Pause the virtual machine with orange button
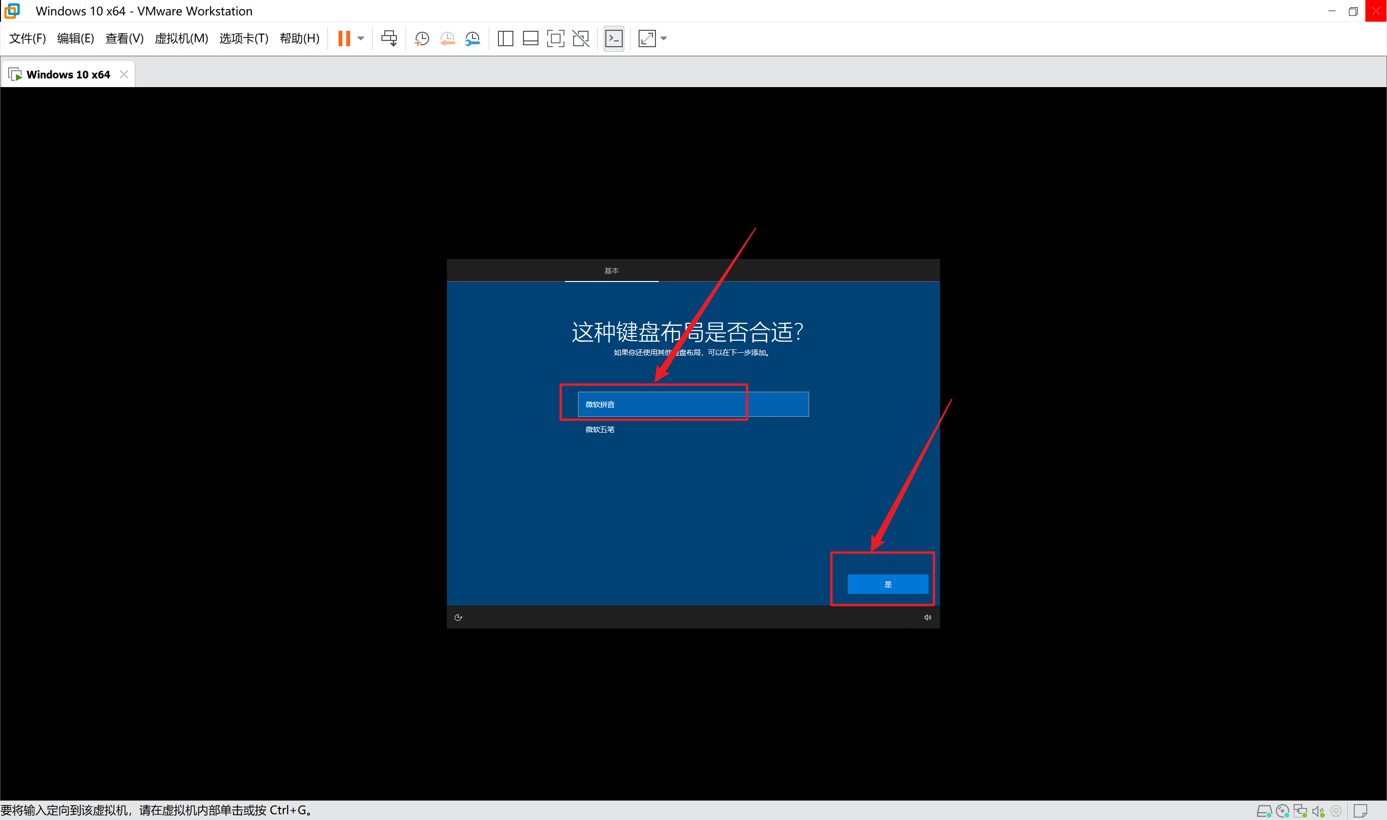 point(344,38)
